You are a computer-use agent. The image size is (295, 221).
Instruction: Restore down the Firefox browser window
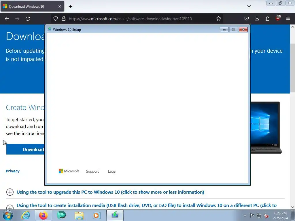[x=280, y=3]
